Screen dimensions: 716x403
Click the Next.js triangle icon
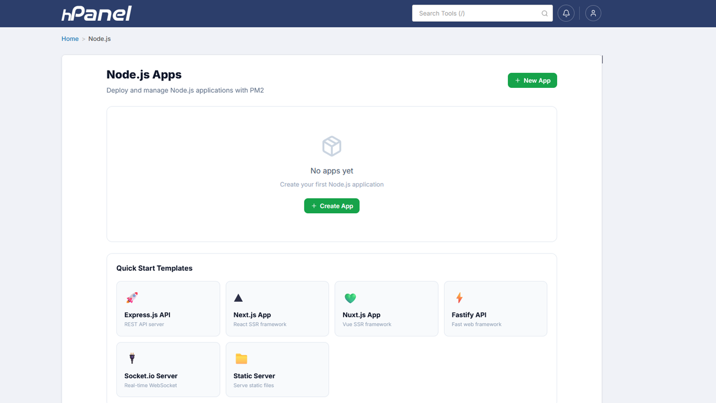pos(238,298)
